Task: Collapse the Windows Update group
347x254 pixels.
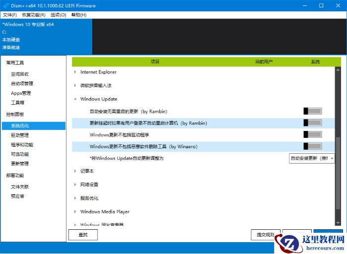Action: (x=75, y=99)
